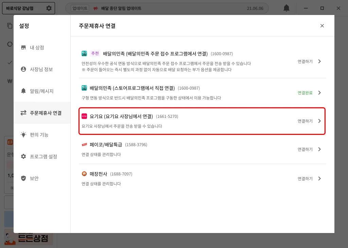
Task: Click the copy icon in background sidebar
Action: click(10, 26)
